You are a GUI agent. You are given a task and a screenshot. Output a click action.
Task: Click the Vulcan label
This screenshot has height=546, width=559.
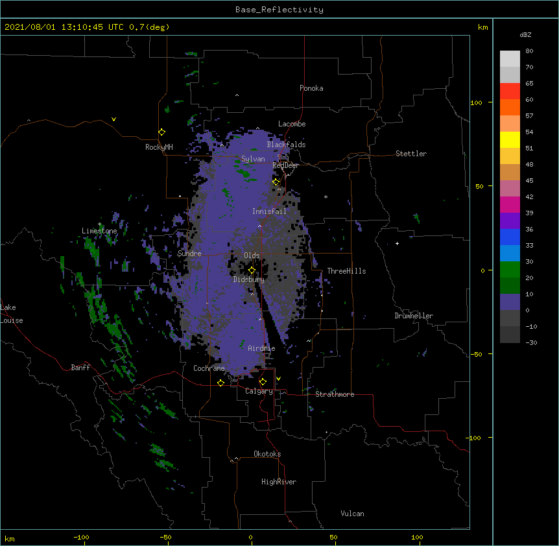click(352, 514)
